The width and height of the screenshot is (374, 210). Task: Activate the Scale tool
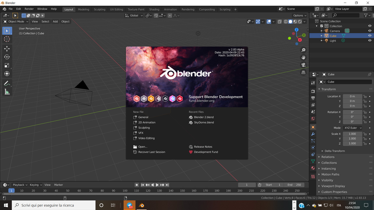coord(7,65)
